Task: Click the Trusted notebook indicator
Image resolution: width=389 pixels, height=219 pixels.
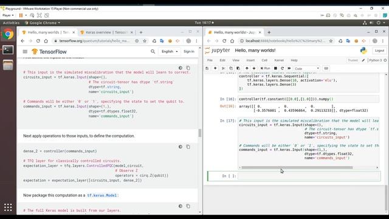Action: click(353, 60)
